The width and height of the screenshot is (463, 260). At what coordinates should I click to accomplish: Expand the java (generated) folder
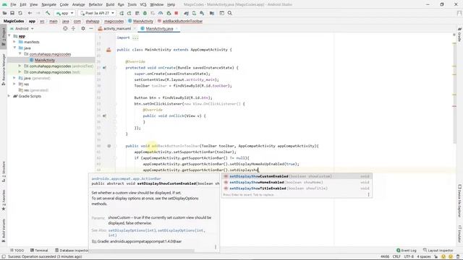[x=14, y=78]
